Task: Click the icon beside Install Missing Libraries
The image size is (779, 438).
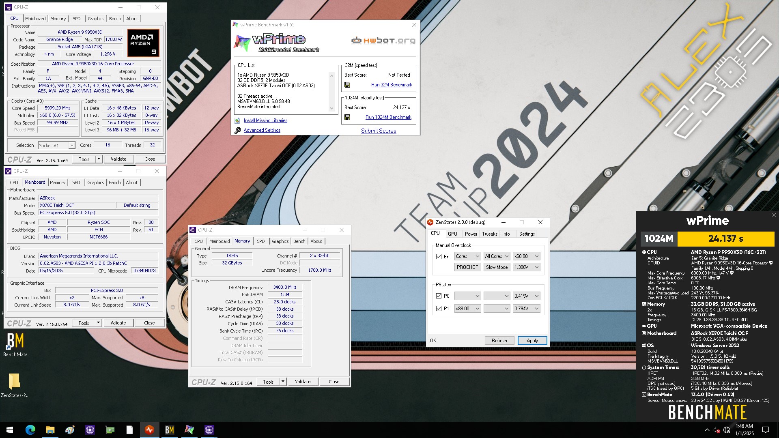Action: point(237,120)
